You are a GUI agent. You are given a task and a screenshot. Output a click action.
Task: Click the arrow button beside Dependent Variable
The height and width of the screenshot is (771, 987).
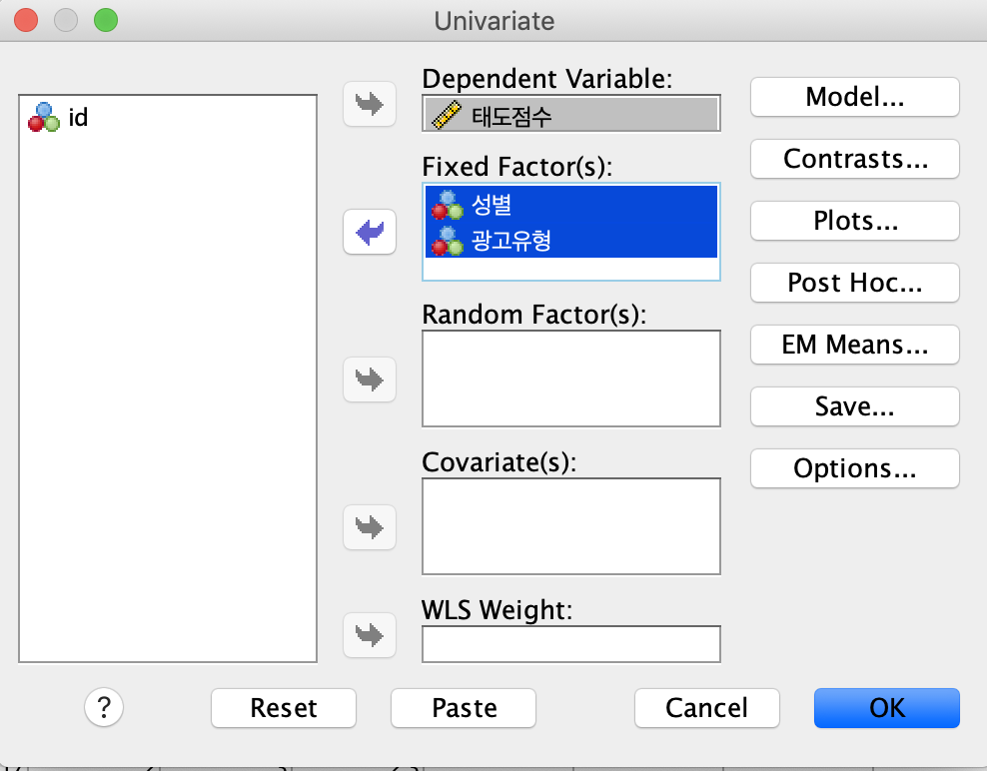tap(370, 105)
